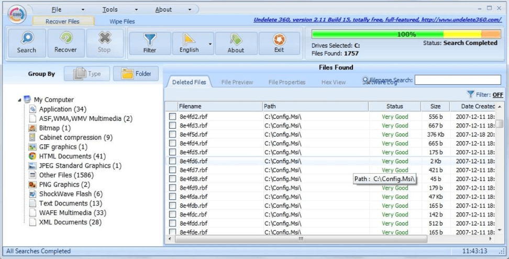Group results by Folder icon button
The image size is (509, 259).
136,74
